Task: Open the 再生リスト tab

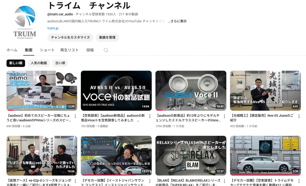Action: tap(69, 50)
